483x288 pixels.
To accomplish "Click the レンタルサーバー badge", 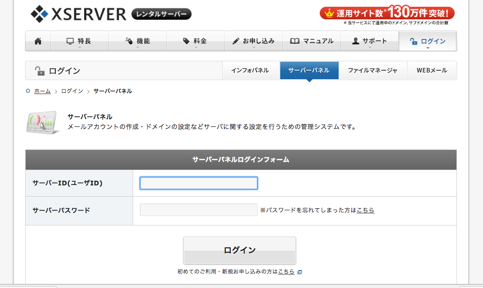I will (x=161, y=14).
